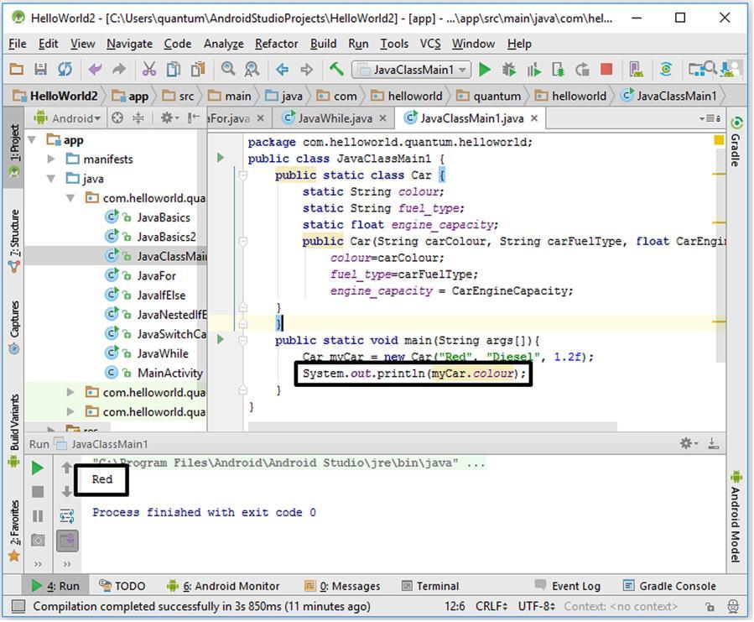The width and height of the screenshot is (754, 622).
Task: Copy using the toolbar copy icon
Action: (x=173, y=70)
